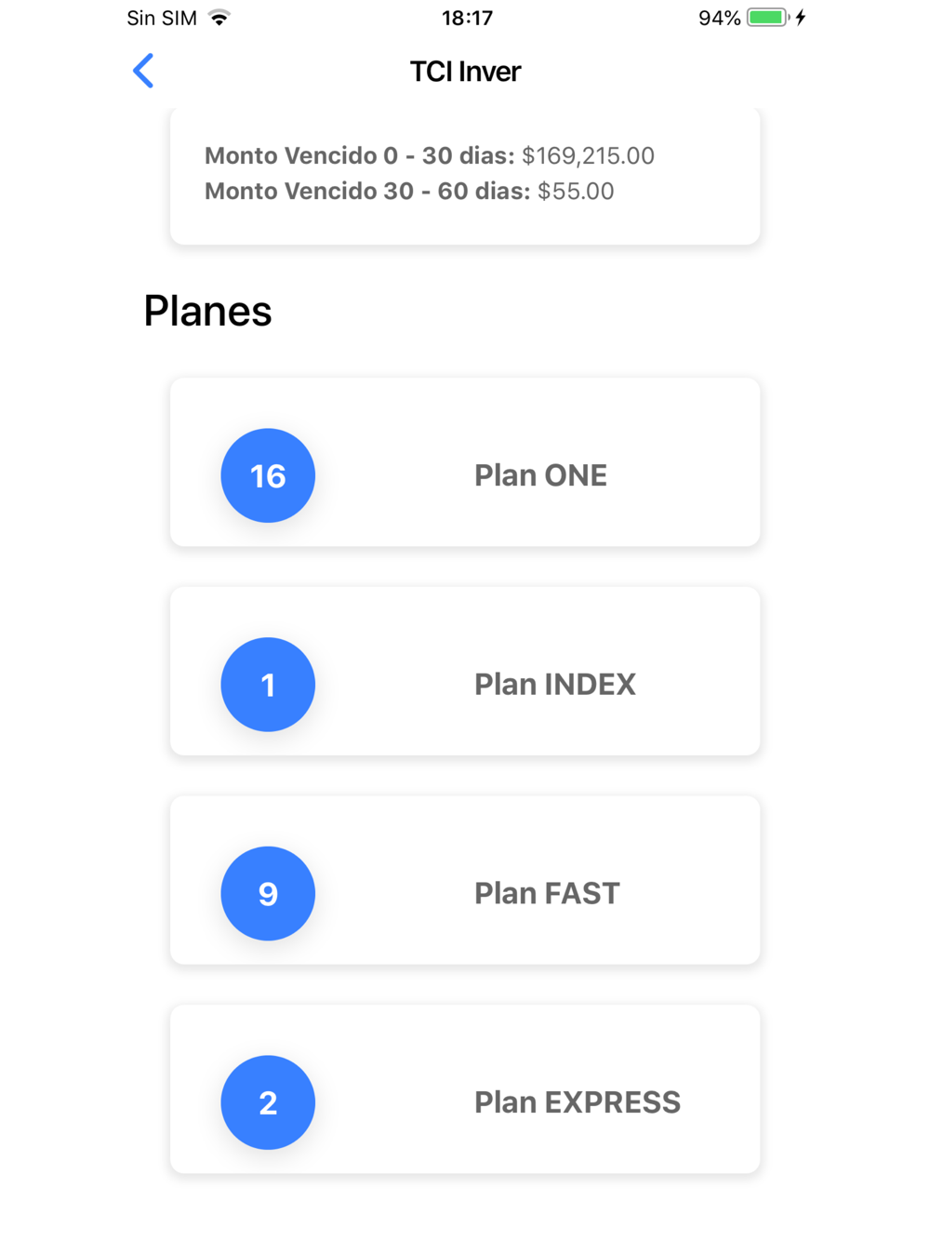Tap the blue back arrow
The width and height of the screenshot is (930, 1241).
(143, 71)
